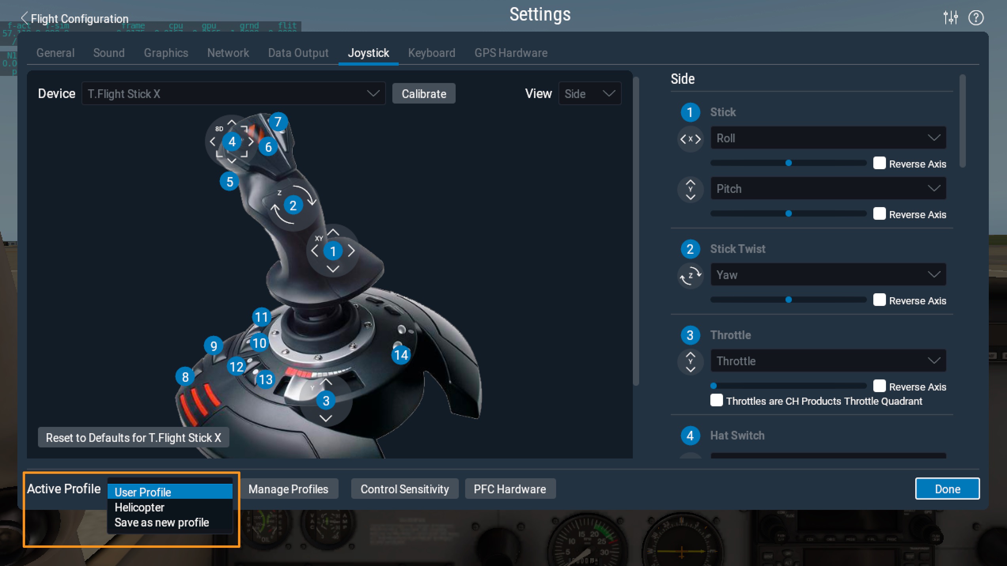Click the Calibrate button

point(424,93)
